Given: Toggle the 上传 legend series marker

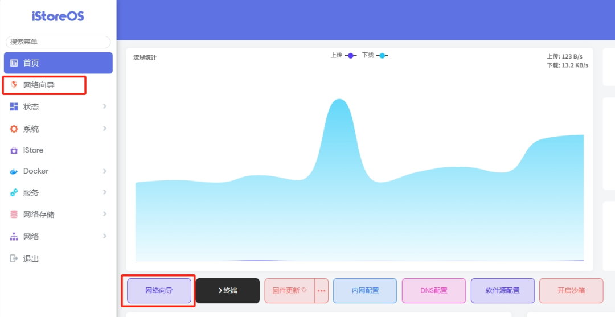Looking at the screenshot, I should [x=351, y=56].
